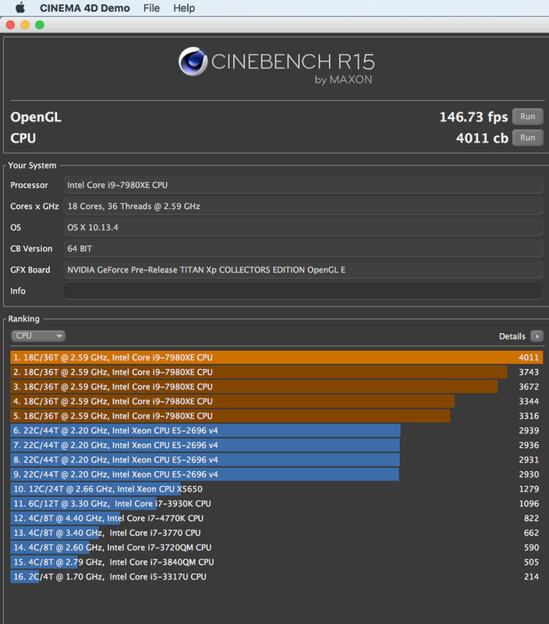Run the CPU benchmark
This screenshot has height=624, width=549.
(527, 138)
